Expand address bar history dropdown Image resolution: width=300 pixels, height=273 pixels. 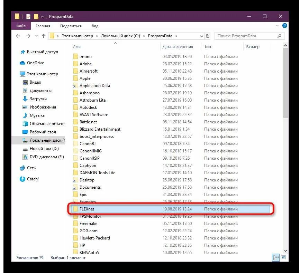tap(201, 36)
